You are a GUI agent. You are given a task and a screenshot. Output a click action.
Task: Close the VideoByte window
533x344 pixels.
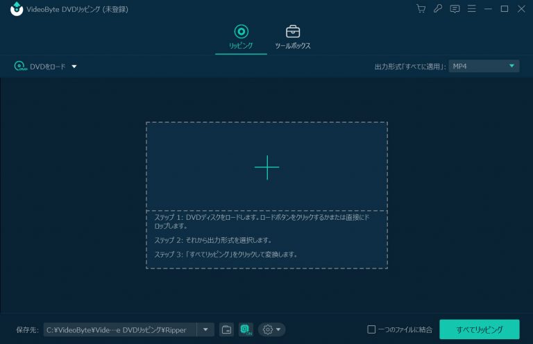(521, 9)
